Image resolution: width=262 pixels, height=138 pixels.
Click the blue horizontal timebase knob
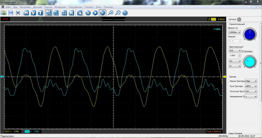tap(250, 35)
